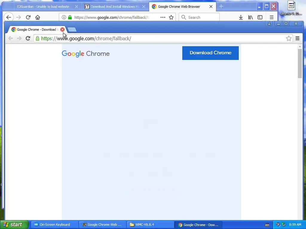Reload the Chrome page
The width and height of the screenshot is (306, 229).
[x=28, y=38]
